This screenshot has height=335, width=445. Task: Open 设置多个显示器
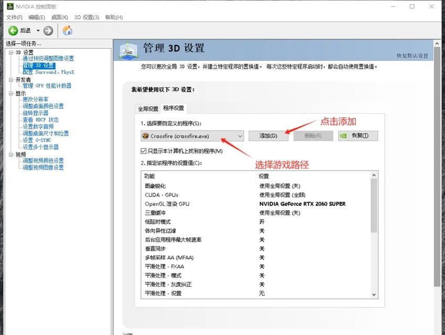click(x=40, y=147)
